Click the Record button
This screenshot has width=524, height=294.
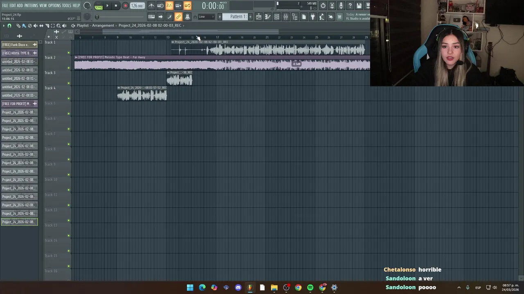(x=125, y=6)
